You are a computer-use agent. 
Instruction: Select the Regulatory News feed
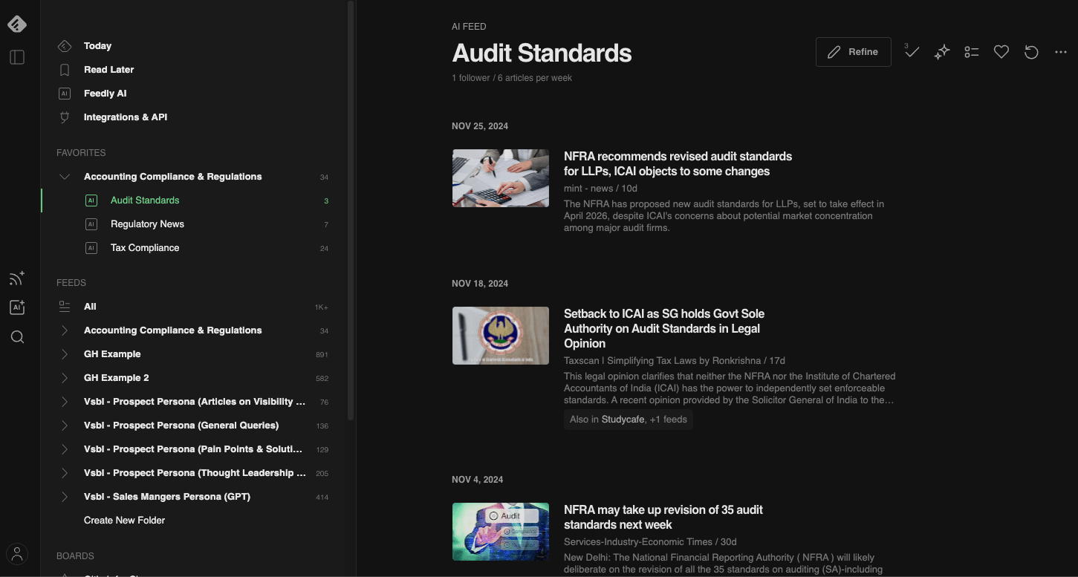click(147, 224)
